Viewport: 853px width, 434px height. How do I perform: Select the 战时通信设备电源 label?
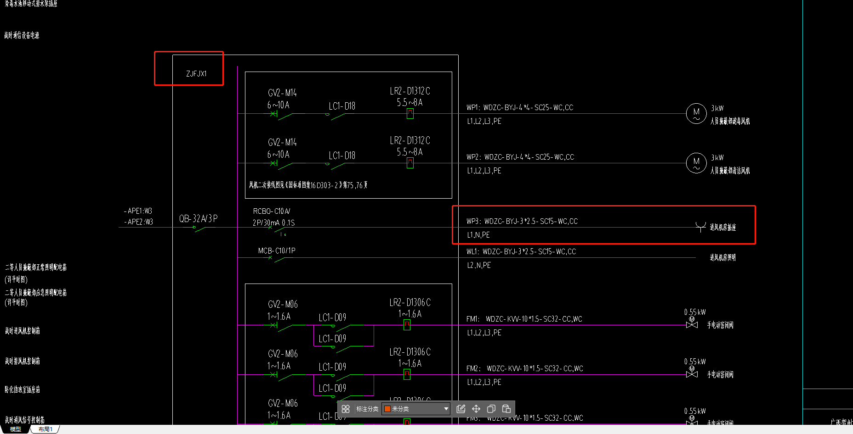click(x=22, y=35)
